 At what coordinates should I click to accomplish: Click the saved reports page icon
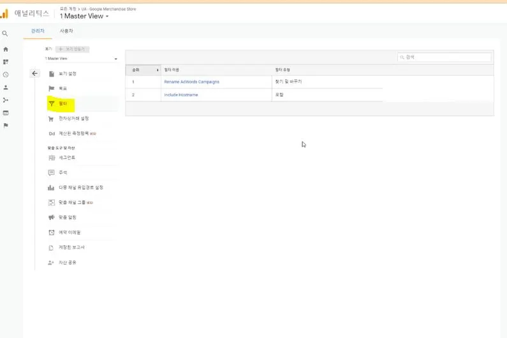[51, 247]
